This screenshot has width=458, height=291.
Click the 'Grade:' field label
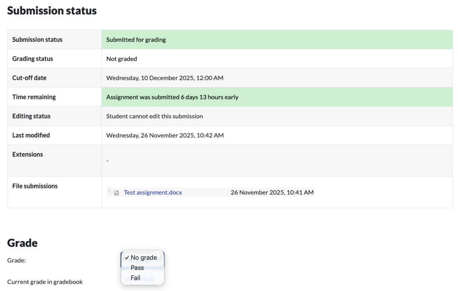point(17,261)
